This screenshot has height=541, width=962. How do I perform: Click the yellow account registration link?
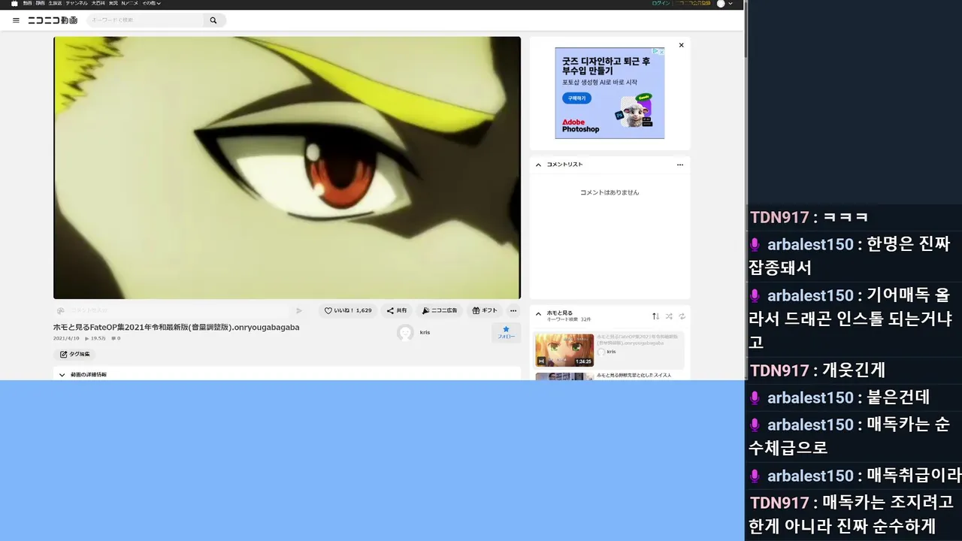(692, 3)
